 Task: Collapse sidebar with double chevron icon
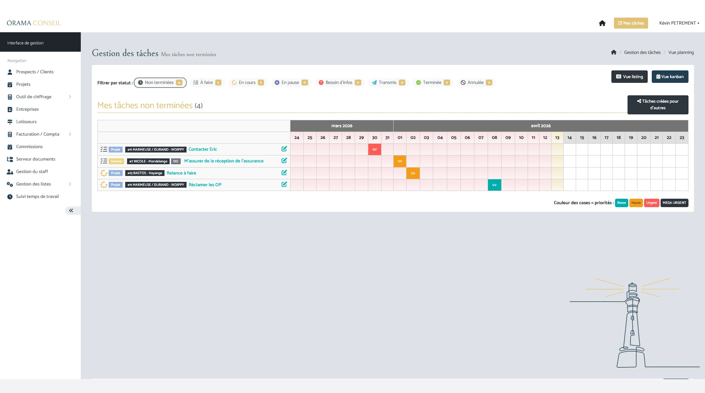[x=71, y=210]
